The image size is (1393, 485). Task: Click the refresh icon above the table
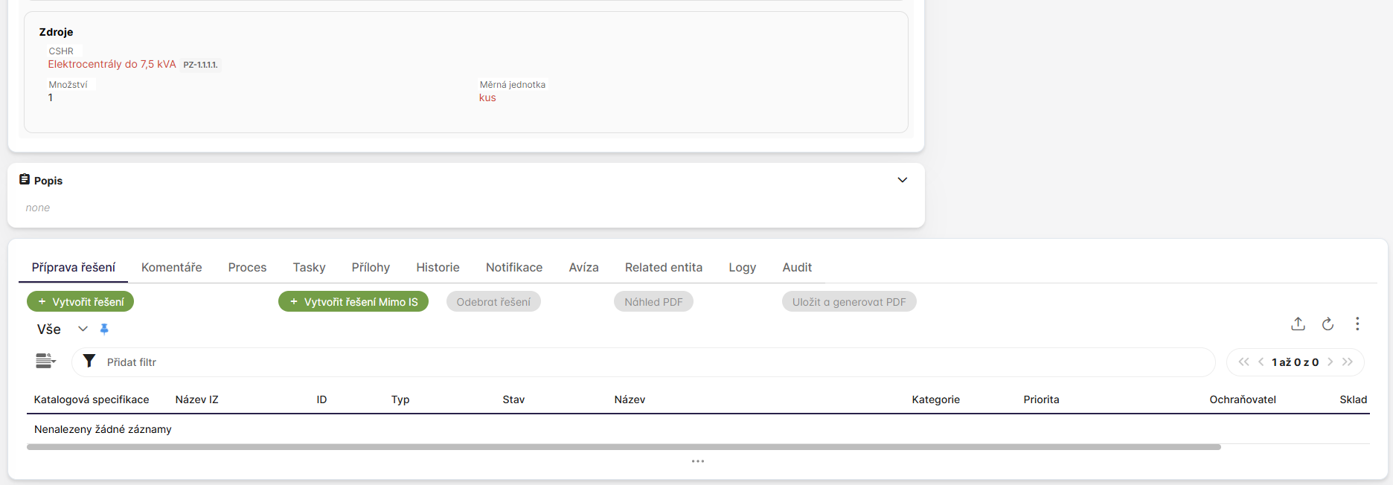[1328, 324]
